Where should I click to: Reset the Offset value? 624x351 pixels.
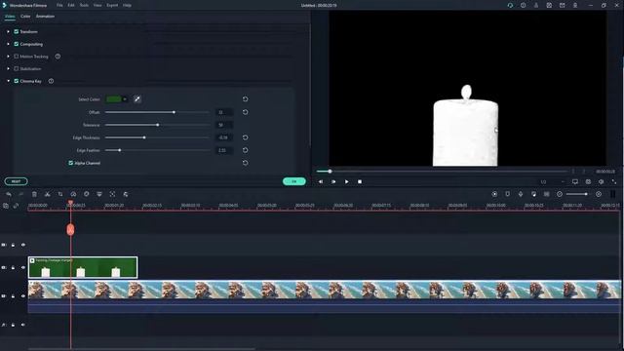click(245, 112)
